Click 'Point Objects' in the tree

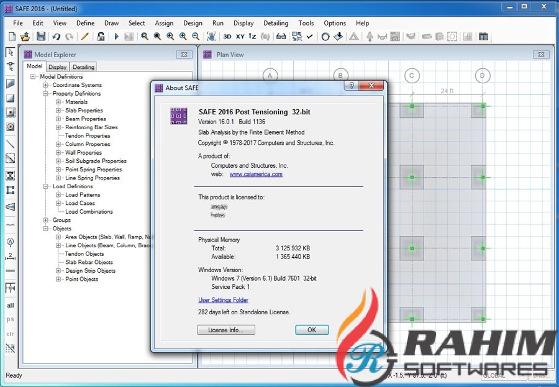(81, 280)
